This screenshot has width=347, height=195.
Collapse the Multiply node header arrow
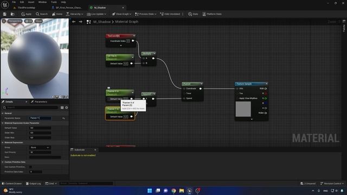pos(154,54)
